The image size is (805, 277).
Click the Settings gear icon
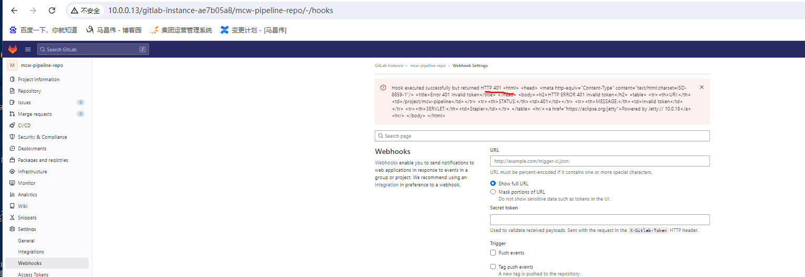tap(12, 229)
